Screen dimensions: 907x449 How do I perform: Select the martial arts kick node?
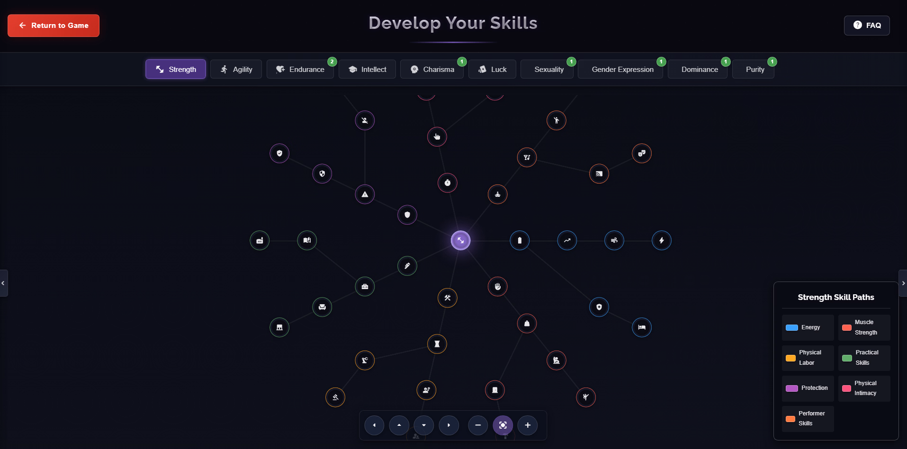(586, 397)
